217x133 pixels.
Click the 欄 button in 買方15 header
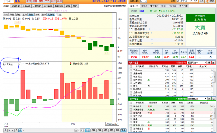coord(209,63)
